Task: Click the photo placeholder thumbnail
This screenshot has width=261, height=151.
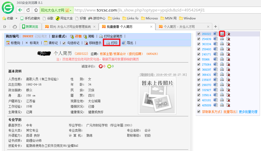Action: point(157,96)
